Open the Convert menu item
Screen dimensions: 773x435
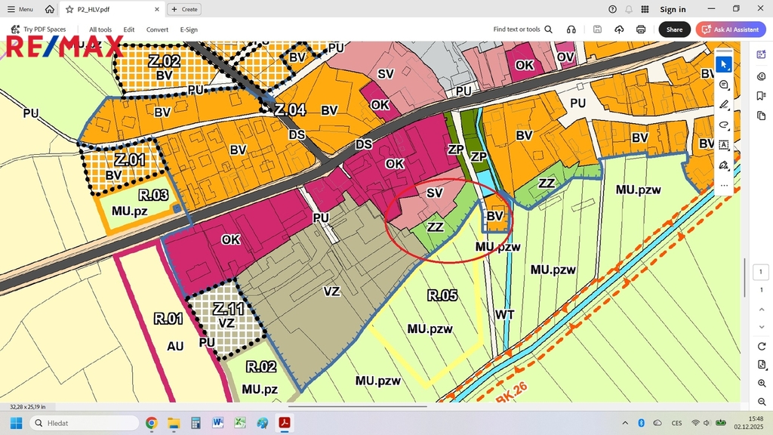(157, 29)
